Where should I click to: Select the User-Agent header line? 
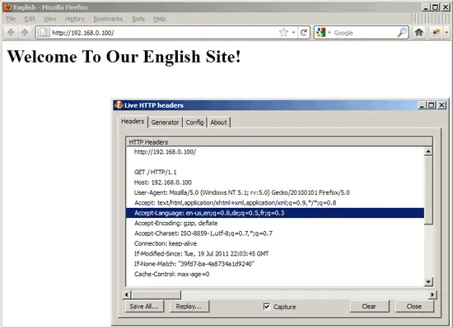(x=275, y=192)
